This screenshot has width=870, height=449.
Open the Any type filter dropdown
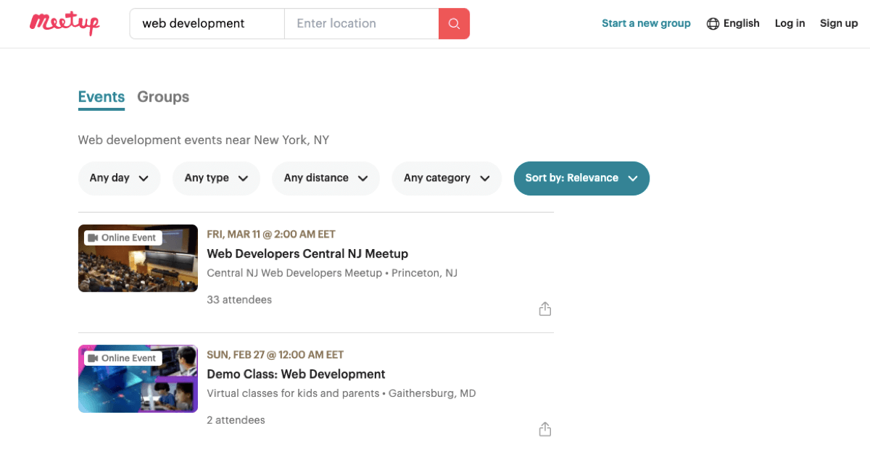216,178
